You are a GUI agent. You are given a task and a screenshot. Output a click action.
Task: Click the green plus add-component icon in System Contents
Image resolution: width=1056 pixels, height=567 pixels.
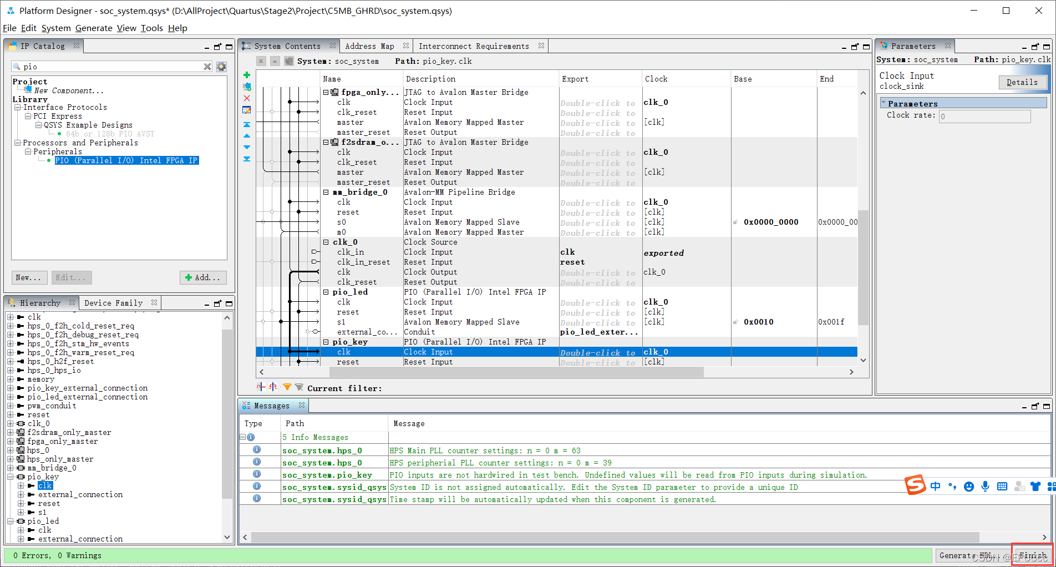pyautogui.click(x=247, y=75)
